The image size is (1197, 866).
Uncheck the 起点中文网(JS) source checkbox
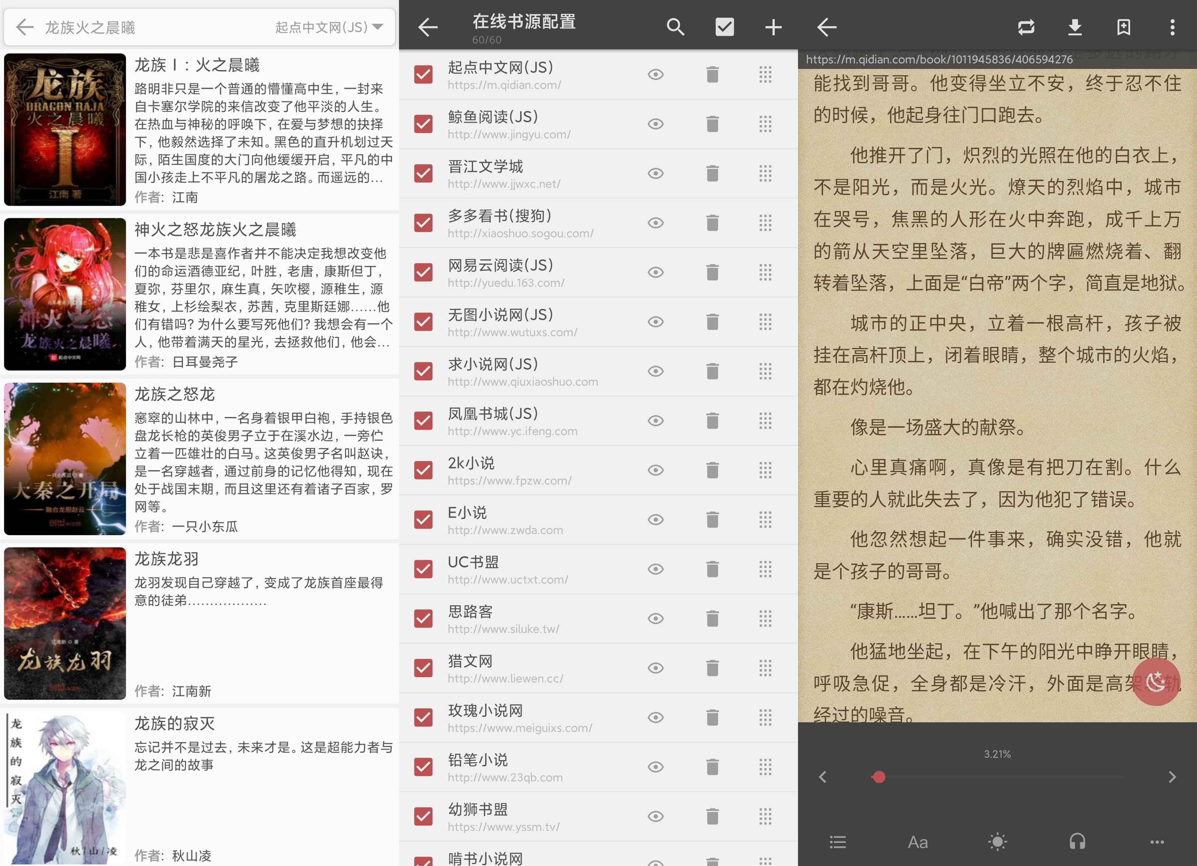tap(423, 74)
